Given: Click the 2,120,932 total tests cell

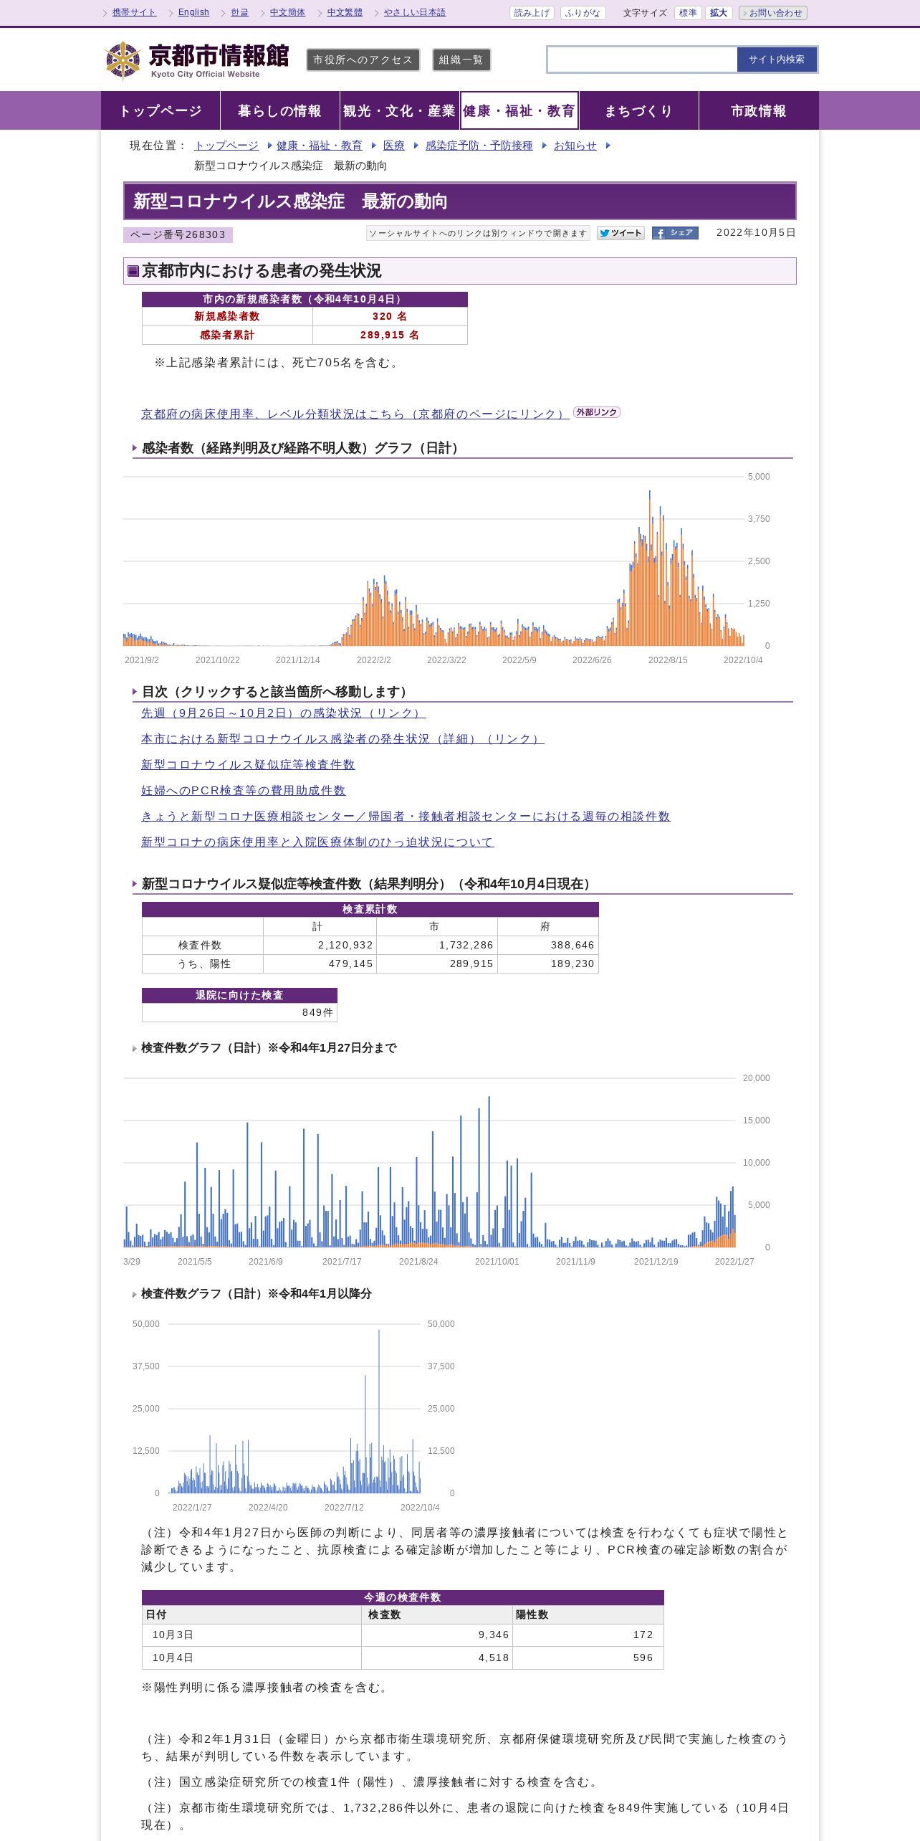Looking at the screenshot, I should (x=320, y=945).
